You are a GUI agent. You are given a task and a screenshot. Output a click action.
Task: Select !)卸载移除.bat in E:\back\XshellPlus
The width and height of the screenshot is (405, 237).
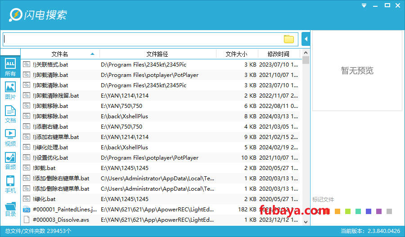pyautogui.click(x=50, y=116)
